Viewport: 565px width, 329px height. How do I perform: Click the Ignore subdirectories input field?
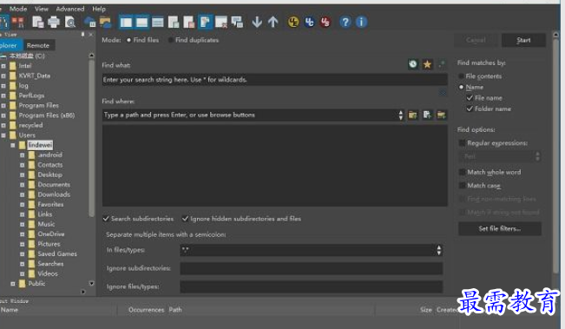(x=311, y=268)
